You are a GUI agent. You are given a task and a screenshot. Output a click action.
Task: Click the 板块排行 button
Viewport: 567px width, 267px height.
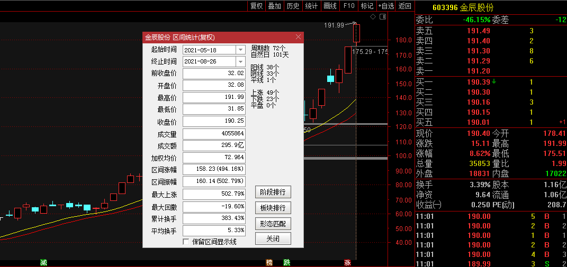pos(273,208)
